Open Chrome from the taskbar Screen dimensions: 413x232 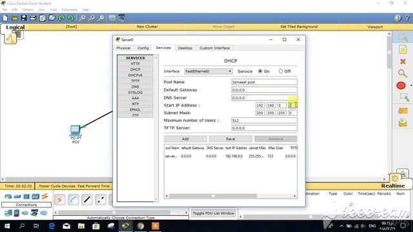pyautogui.click(x=141, y=226)
